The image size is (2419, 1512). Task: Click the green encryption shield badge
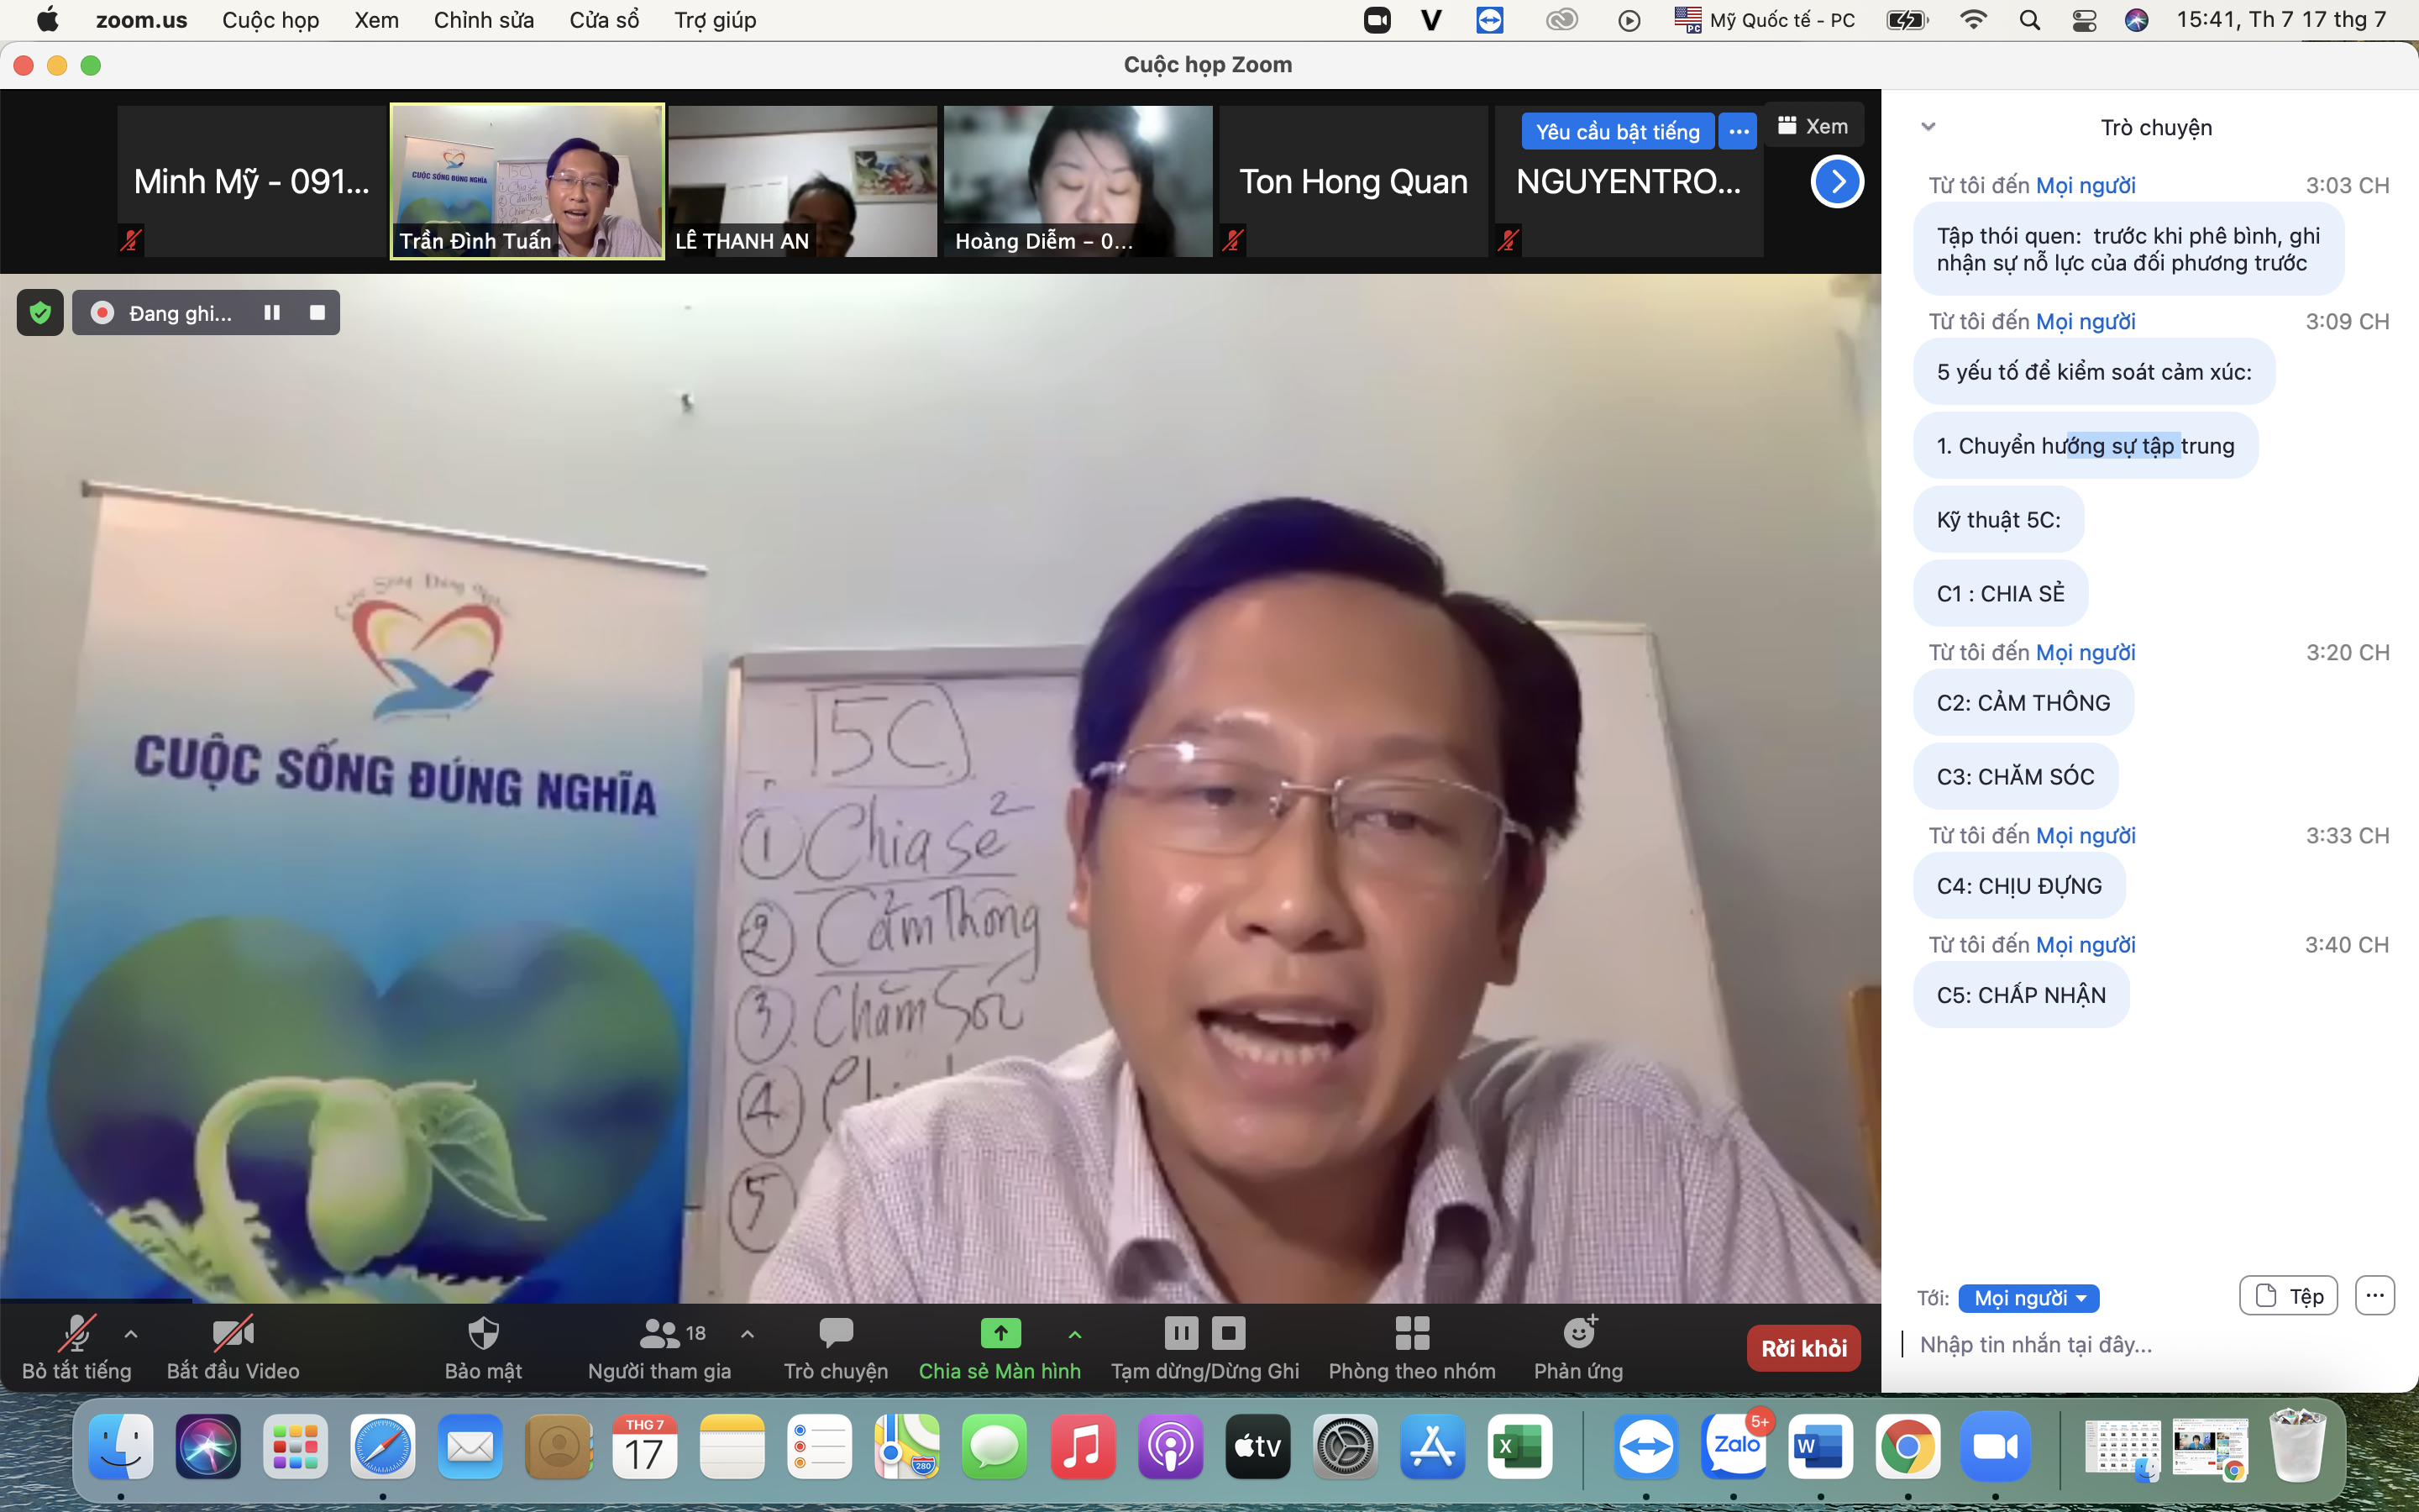click(40, 313)
